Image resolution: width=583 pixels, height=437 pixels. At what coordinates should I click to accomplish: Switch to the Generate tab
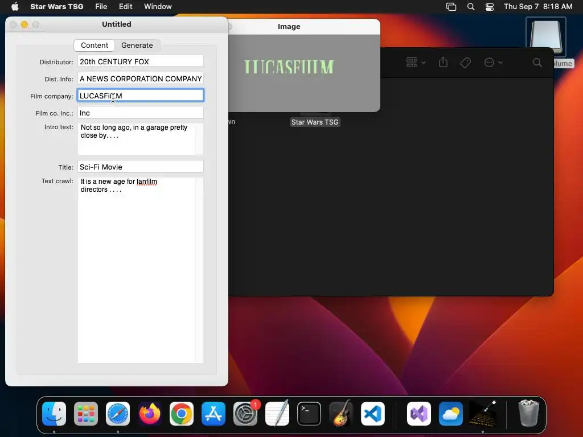click(137, 45)
